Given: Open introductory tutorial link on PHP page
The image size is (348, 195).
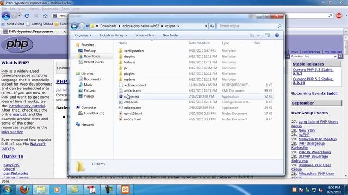Looking at the screenshot, I should click(x=27, y=106).
